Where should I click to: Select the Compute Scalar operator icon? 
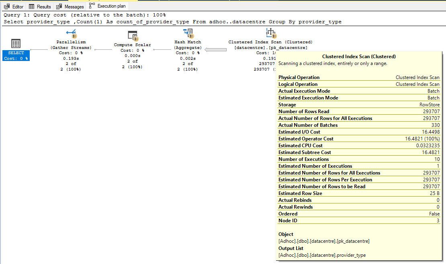(x=133, y=36)
